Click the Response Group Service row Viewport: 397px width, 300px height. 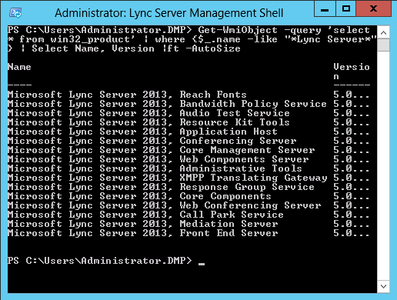coord(188,187)
